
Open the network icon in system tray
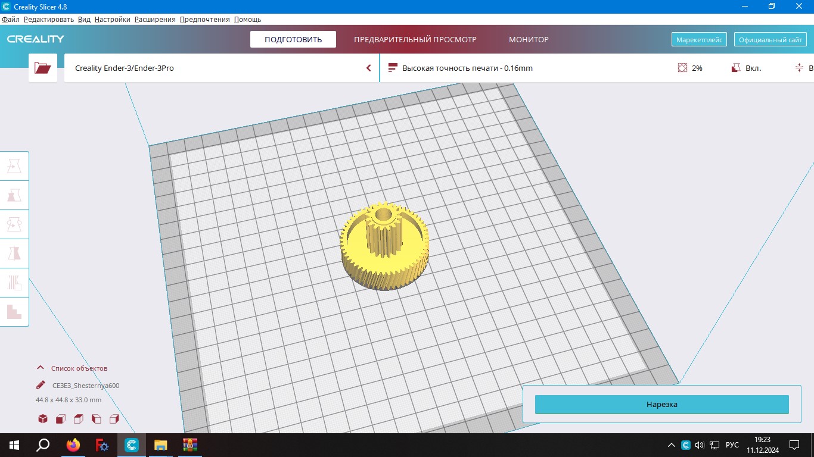click(714, 445)
